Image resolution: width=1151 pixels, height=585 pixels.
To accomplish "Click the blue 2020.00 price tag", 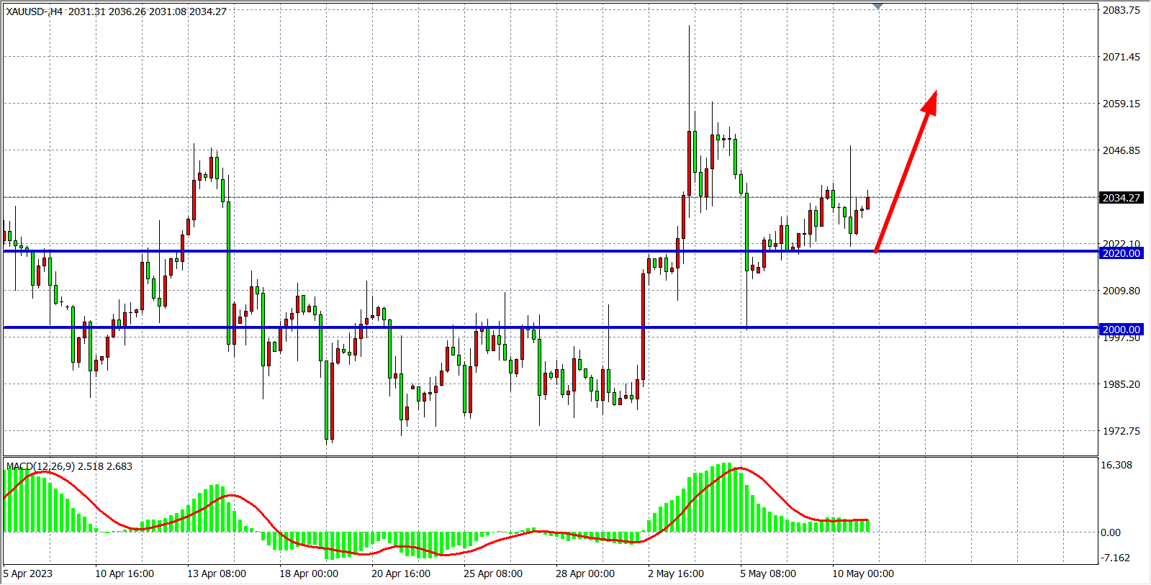I will (x=1121, y=253).
